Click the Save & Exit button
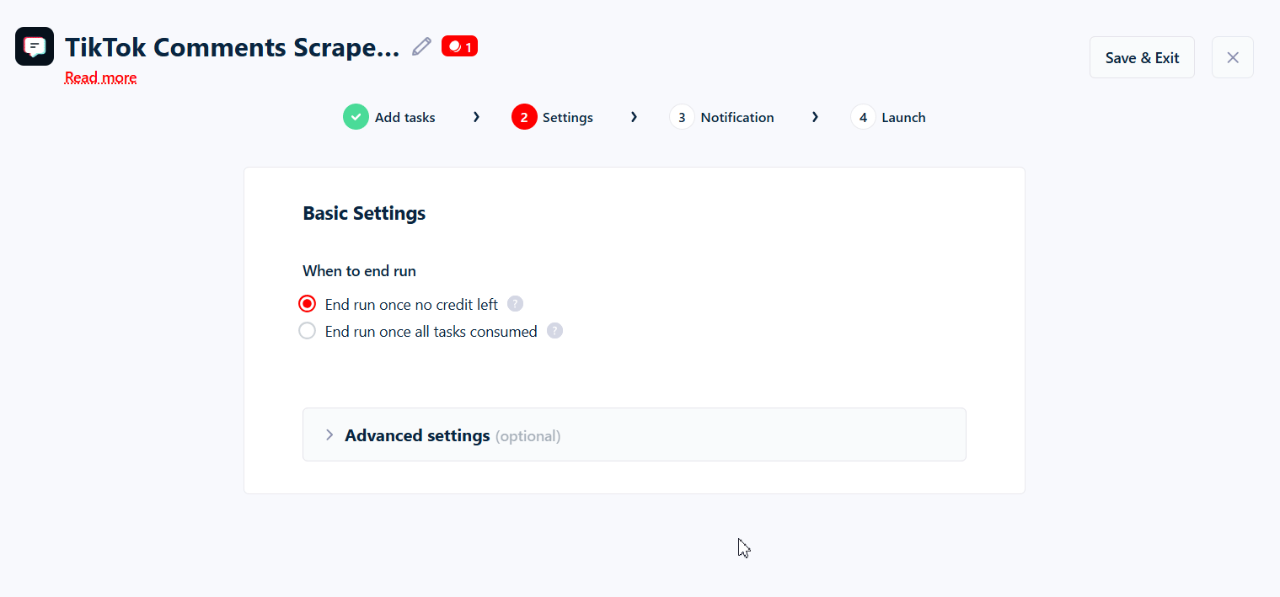The height and width of the screenshot is (597, 1280). point(1142,57)
